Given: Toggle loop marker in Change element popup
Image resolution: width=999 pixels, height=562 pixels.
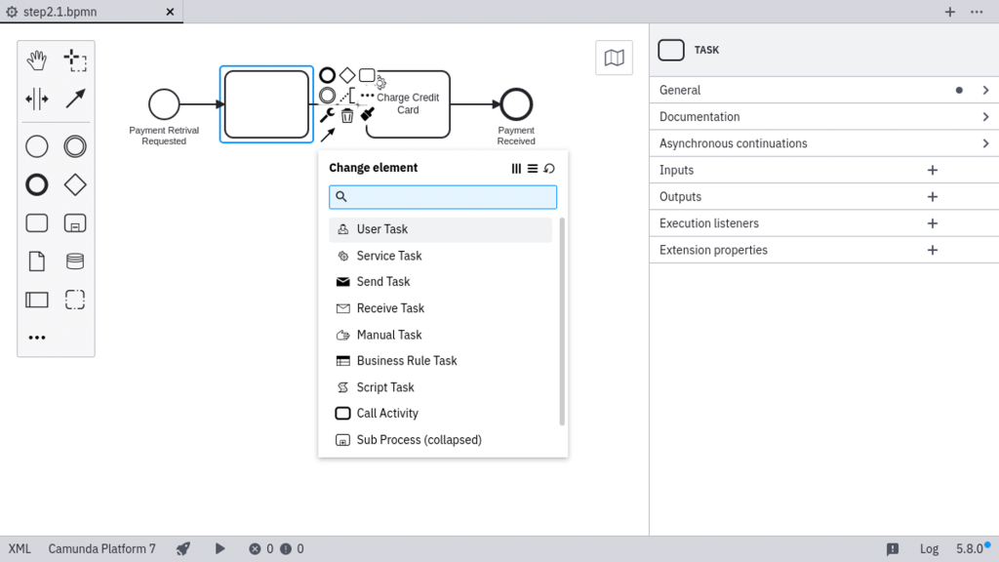Looking at the screenshot, I should click(x=549, y=168).
